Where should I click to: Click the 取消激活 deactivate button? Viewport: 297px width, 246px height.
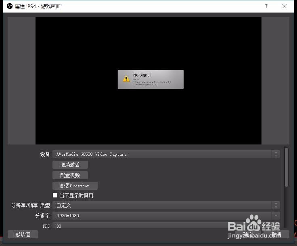click(x=70, y=165)
